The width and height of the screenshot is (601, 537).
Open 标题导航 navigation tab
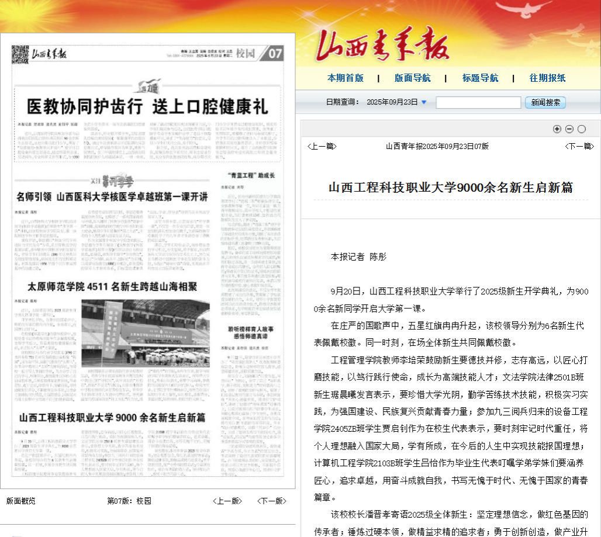point(480,78)
